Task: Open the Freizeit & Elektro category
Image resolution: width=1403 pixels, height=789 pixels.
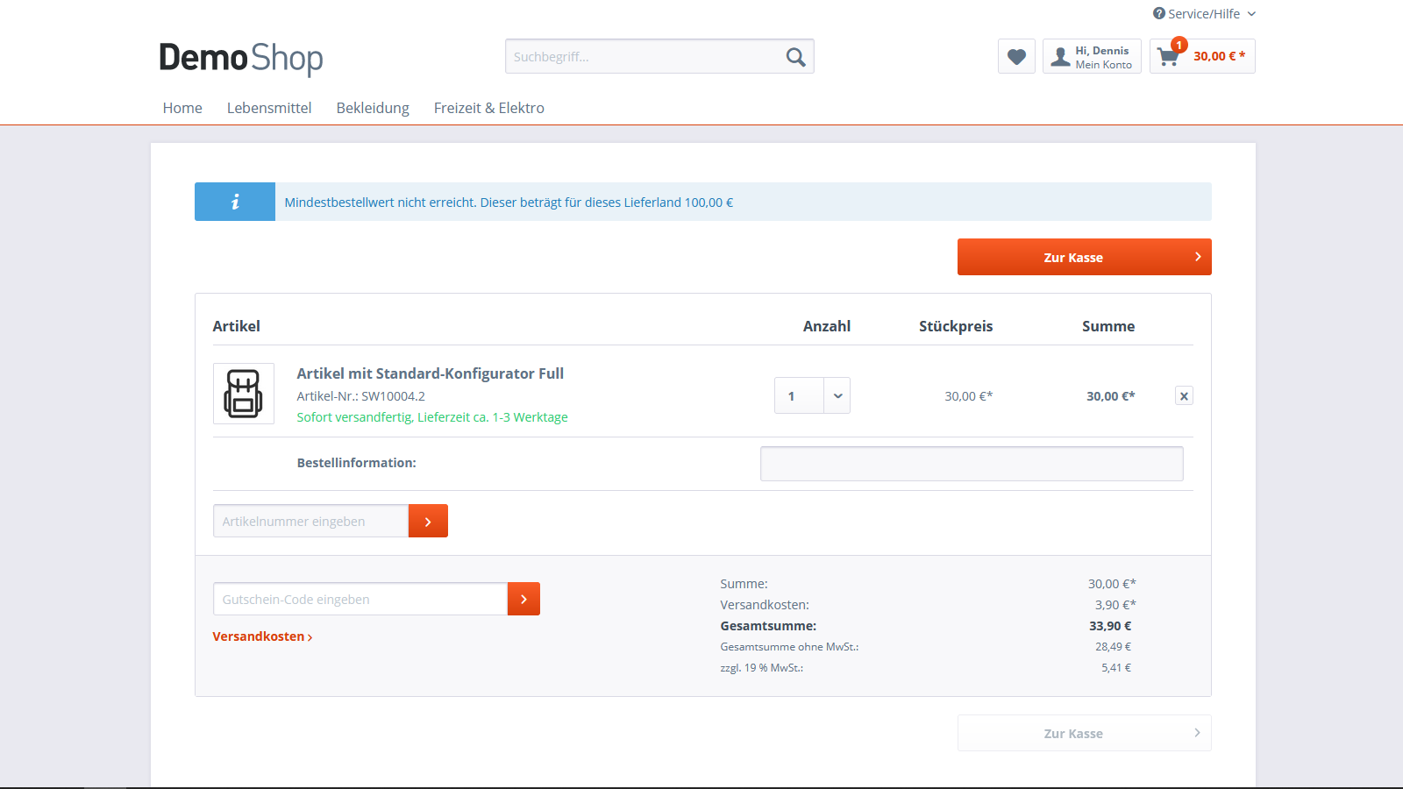Action: pyautogui.click(x=489, y=108)
